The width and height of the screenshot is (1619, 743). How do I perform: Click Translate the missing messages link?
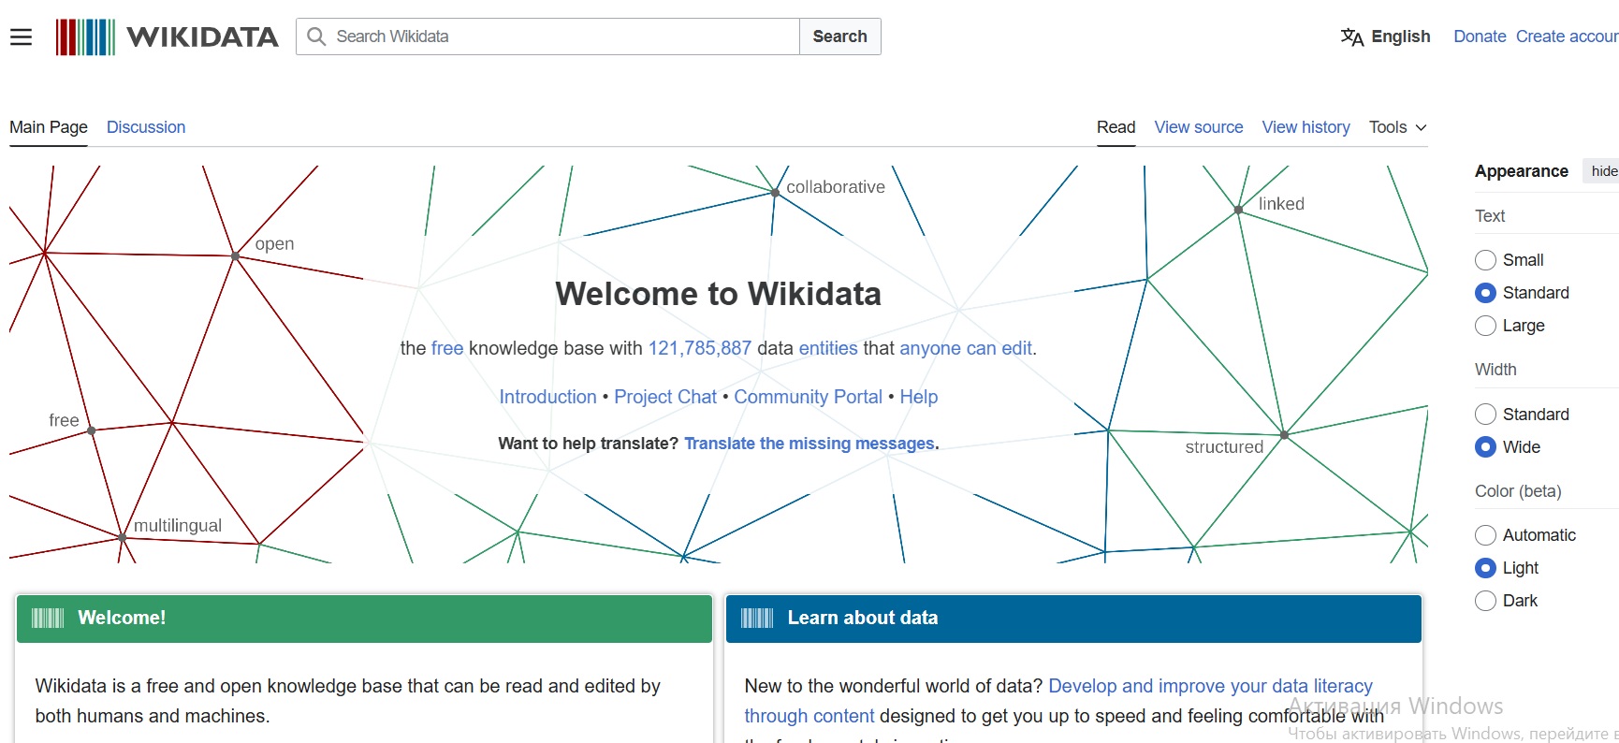(809, 444)
